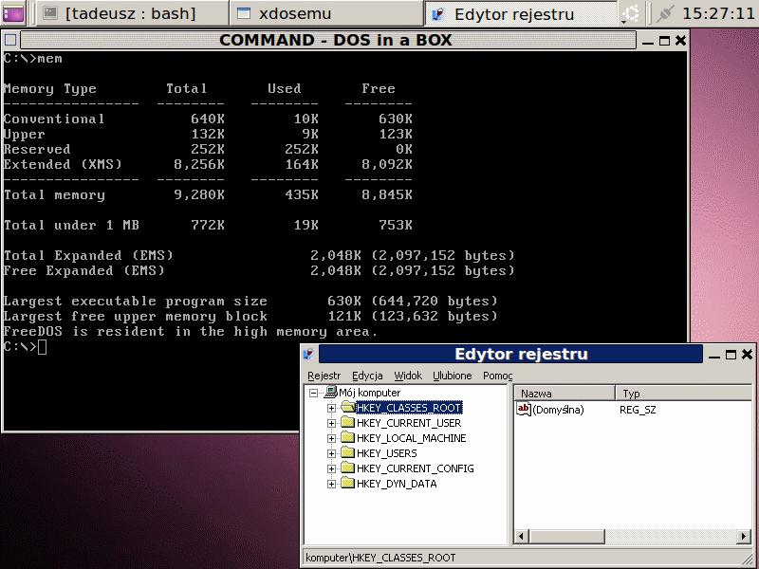Click the Edytor rejestru window menu icon
The height and width of the screenshot is (569, 759).
click(308, 355)
